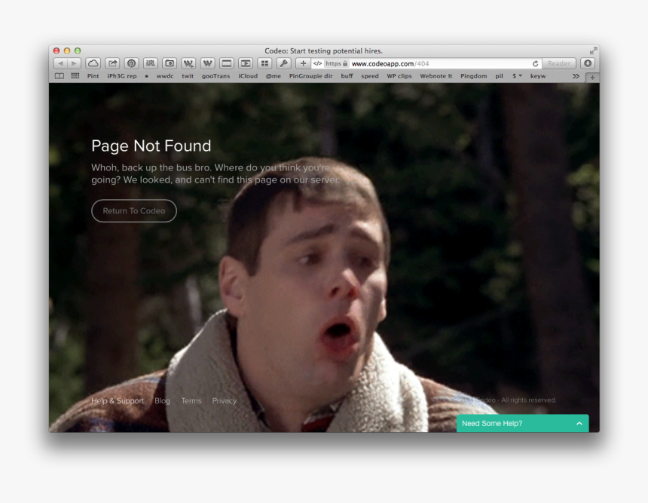Open the Privacy footer link
648x503 pixels.
point(225,400)
